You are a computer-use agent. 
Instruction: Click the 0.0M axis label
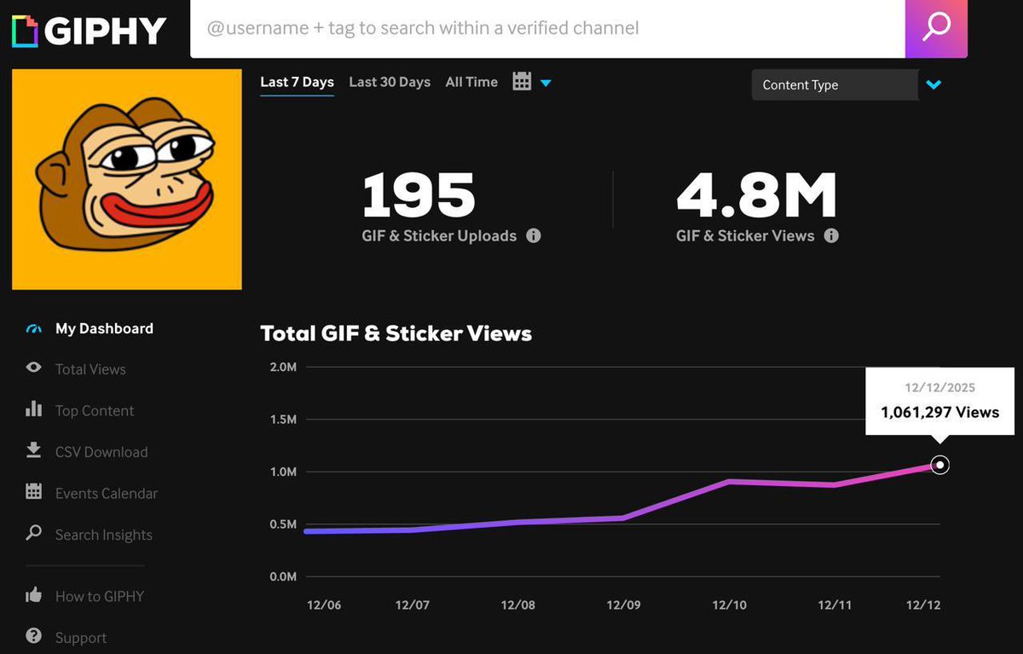[283, 576]
